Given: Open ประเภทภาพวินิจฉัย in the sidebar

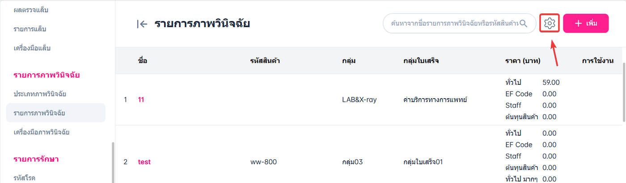Looking at the screenshot, I should [x=40, y=94].
